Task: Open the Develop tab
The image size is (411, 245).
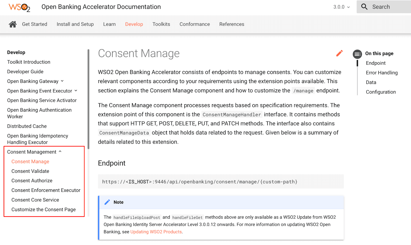Action: pos(134,24)
